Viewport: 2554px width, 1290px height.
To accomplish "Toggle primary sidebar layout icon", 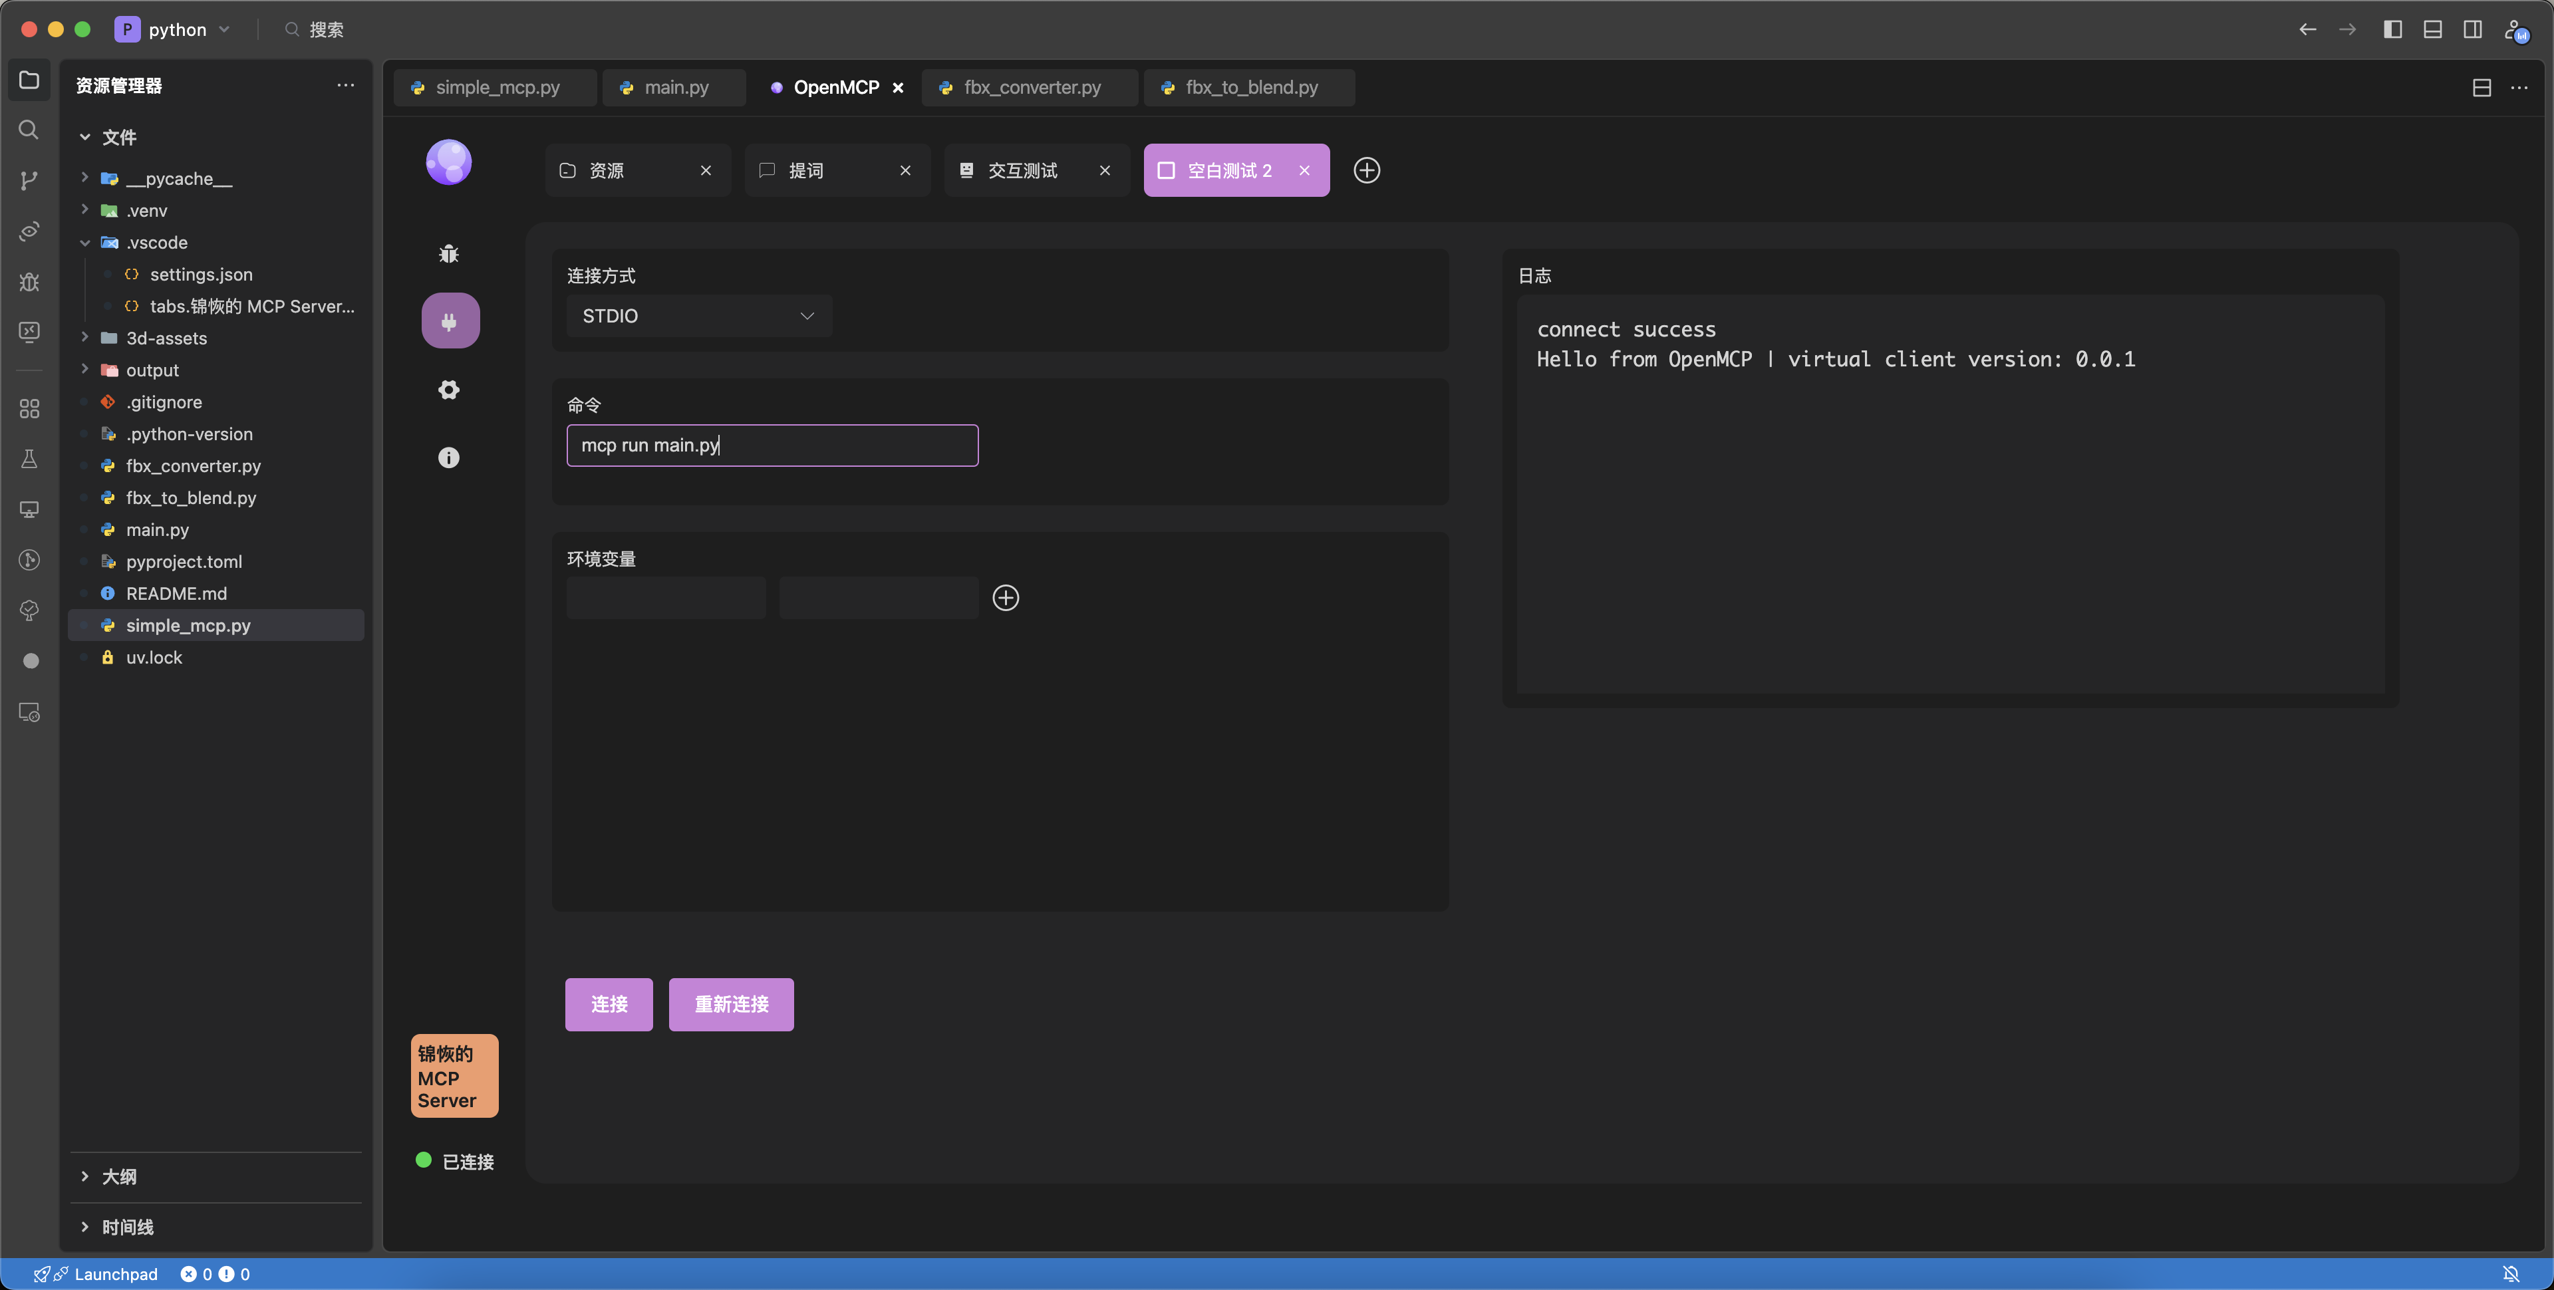I will (2392, 30).
